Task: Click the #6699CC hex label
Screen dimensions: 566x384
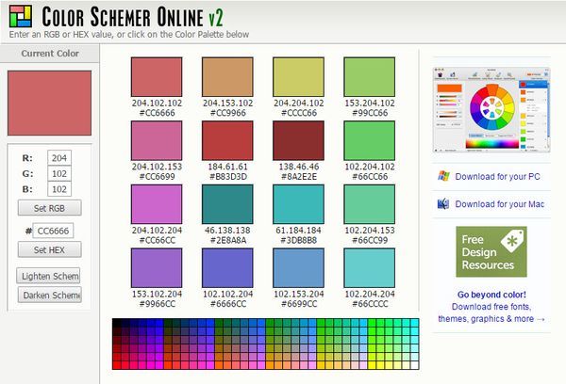Action: [x=299, y=304]
